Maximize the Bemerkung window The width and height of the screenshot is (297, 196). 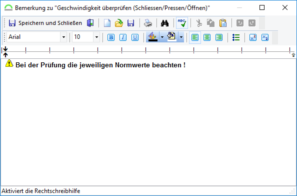coord(262,7)
